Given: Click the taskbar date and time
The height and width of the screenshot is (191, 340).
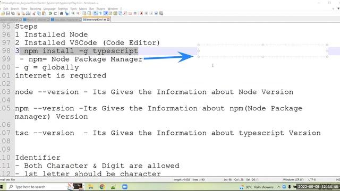Looking at the screenshot, I should [x=318, y=187].
